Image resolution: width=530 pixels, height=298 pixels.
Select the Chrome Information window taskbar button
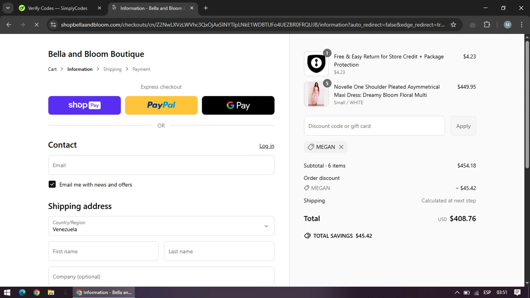click(x=104, y=292)
